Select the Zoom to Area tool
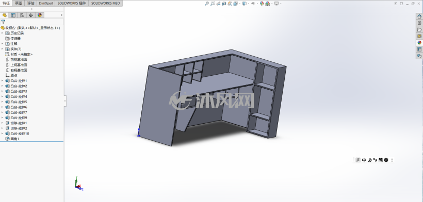Viewport: 423px width, 202px height. 213,4
